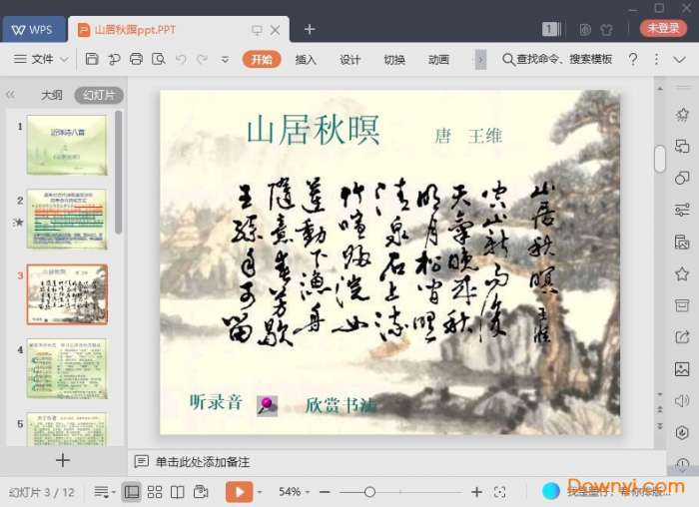699x507 pixels.
Task: Click the 查找命令、搜索模板 search box
Action: point(557,59)
